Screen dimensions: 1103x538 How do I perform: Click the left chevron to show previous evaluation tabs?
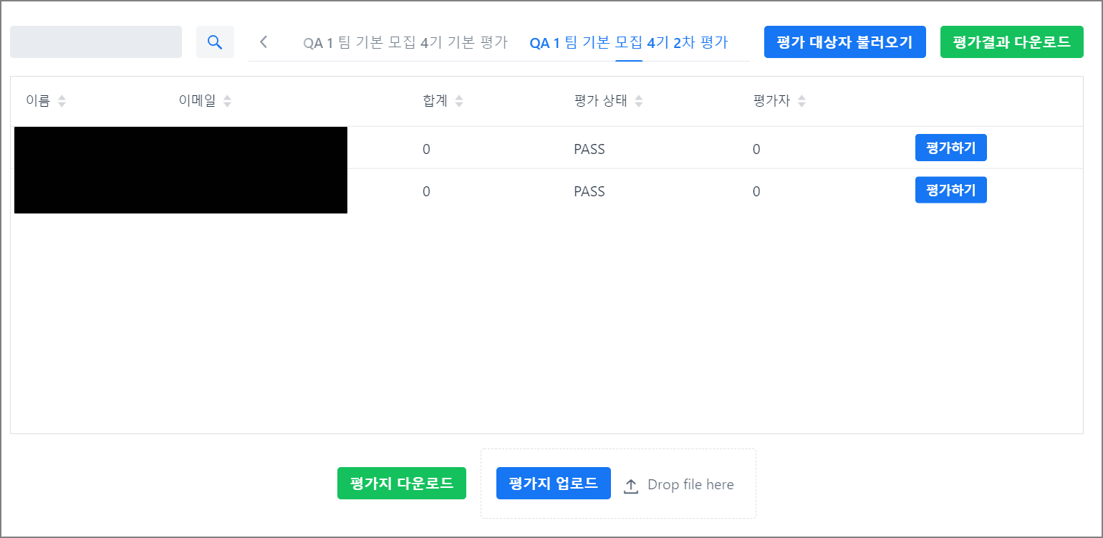[263, 42]
